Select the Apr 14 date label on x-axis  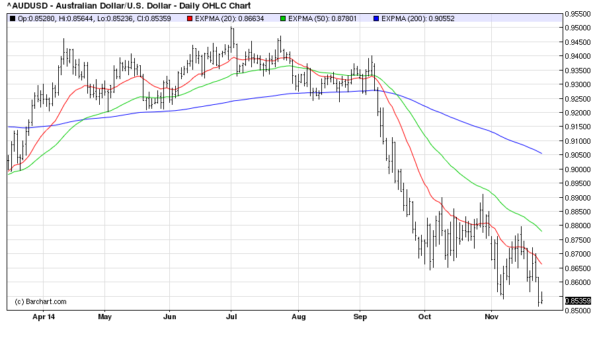tap(44, 316)
